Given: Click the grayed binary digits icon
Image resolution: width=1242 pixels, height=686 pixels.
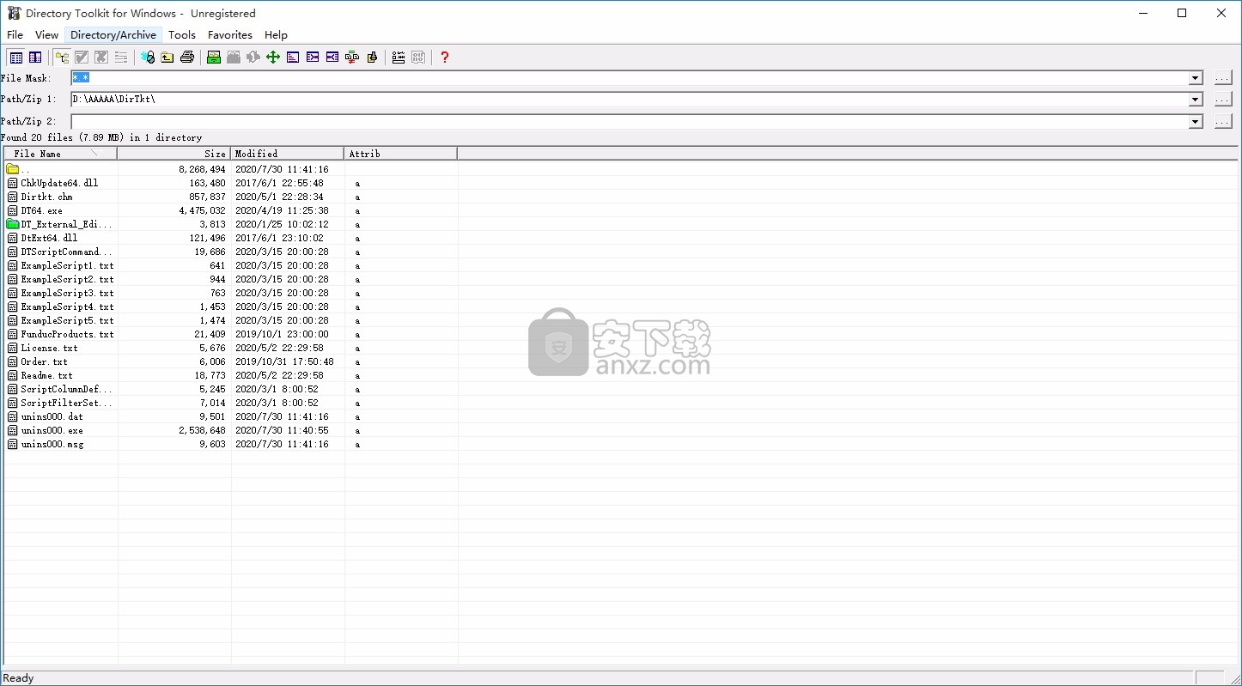Looking at the screenshot, I should [x=418, y=58].
